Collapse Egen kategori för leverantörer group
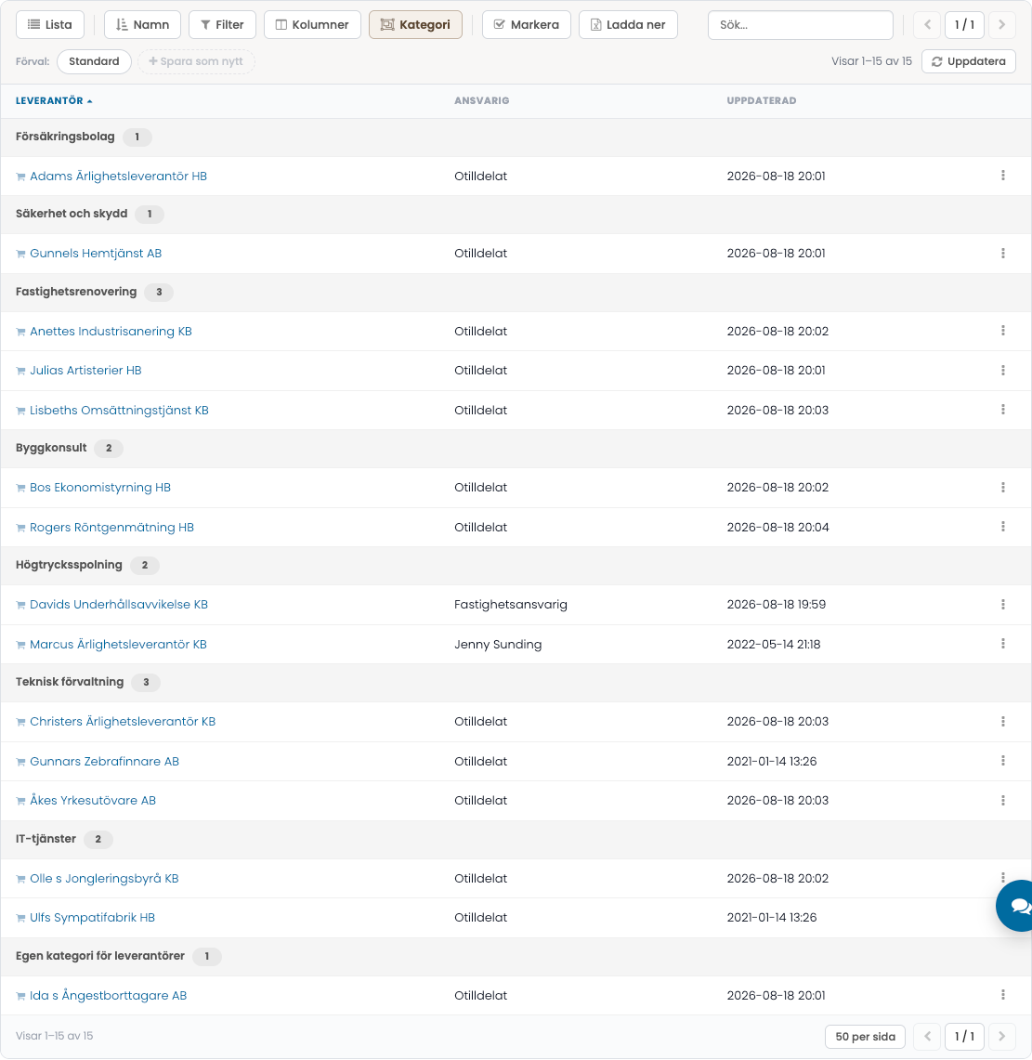Viewport: 1032px width, 1060px height. (516, 956)
